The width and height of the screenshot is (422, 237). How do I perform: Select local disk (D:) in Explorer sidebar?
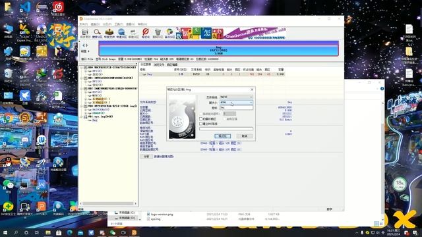click(127, 218)
